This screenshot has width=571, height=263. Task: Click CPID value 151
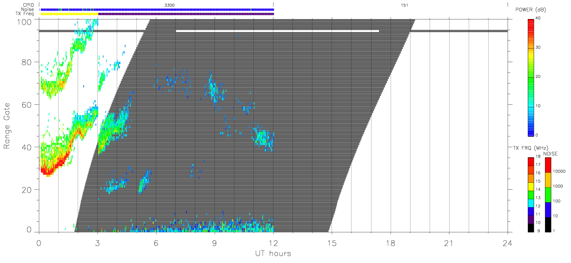pos(404,5)
